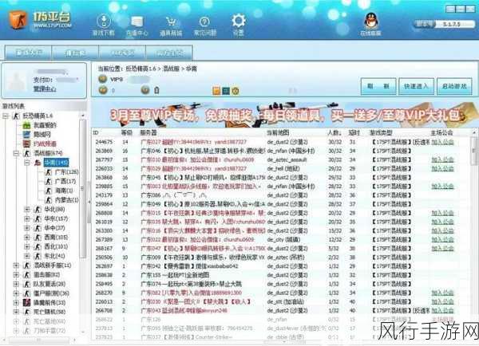479x346 pixels.
Task: Click CS soldier icon beside 海南(1)
Action: coord(48,191)
